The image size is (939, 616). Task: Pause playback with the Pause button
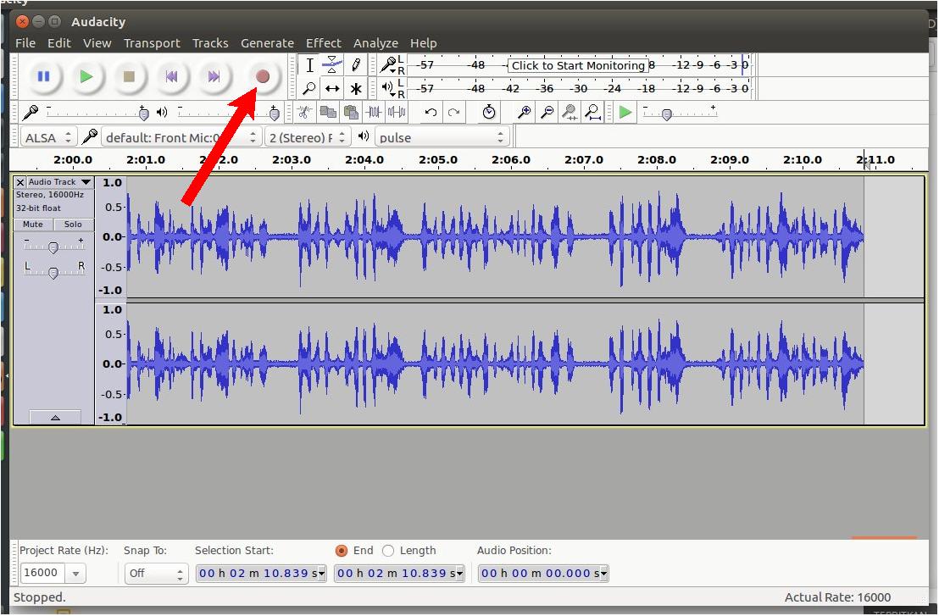coord(43,76)
